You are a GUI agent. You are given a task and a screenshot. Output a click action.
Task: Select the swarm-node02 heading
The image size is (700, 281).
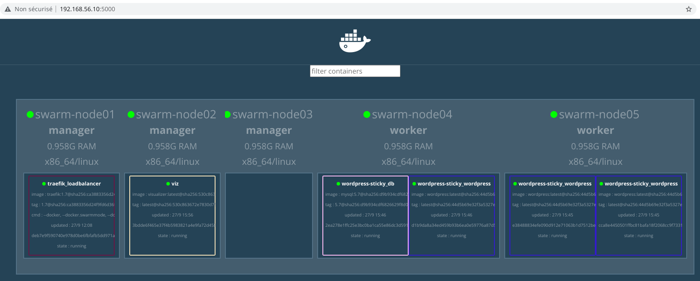tap(176, 114)
